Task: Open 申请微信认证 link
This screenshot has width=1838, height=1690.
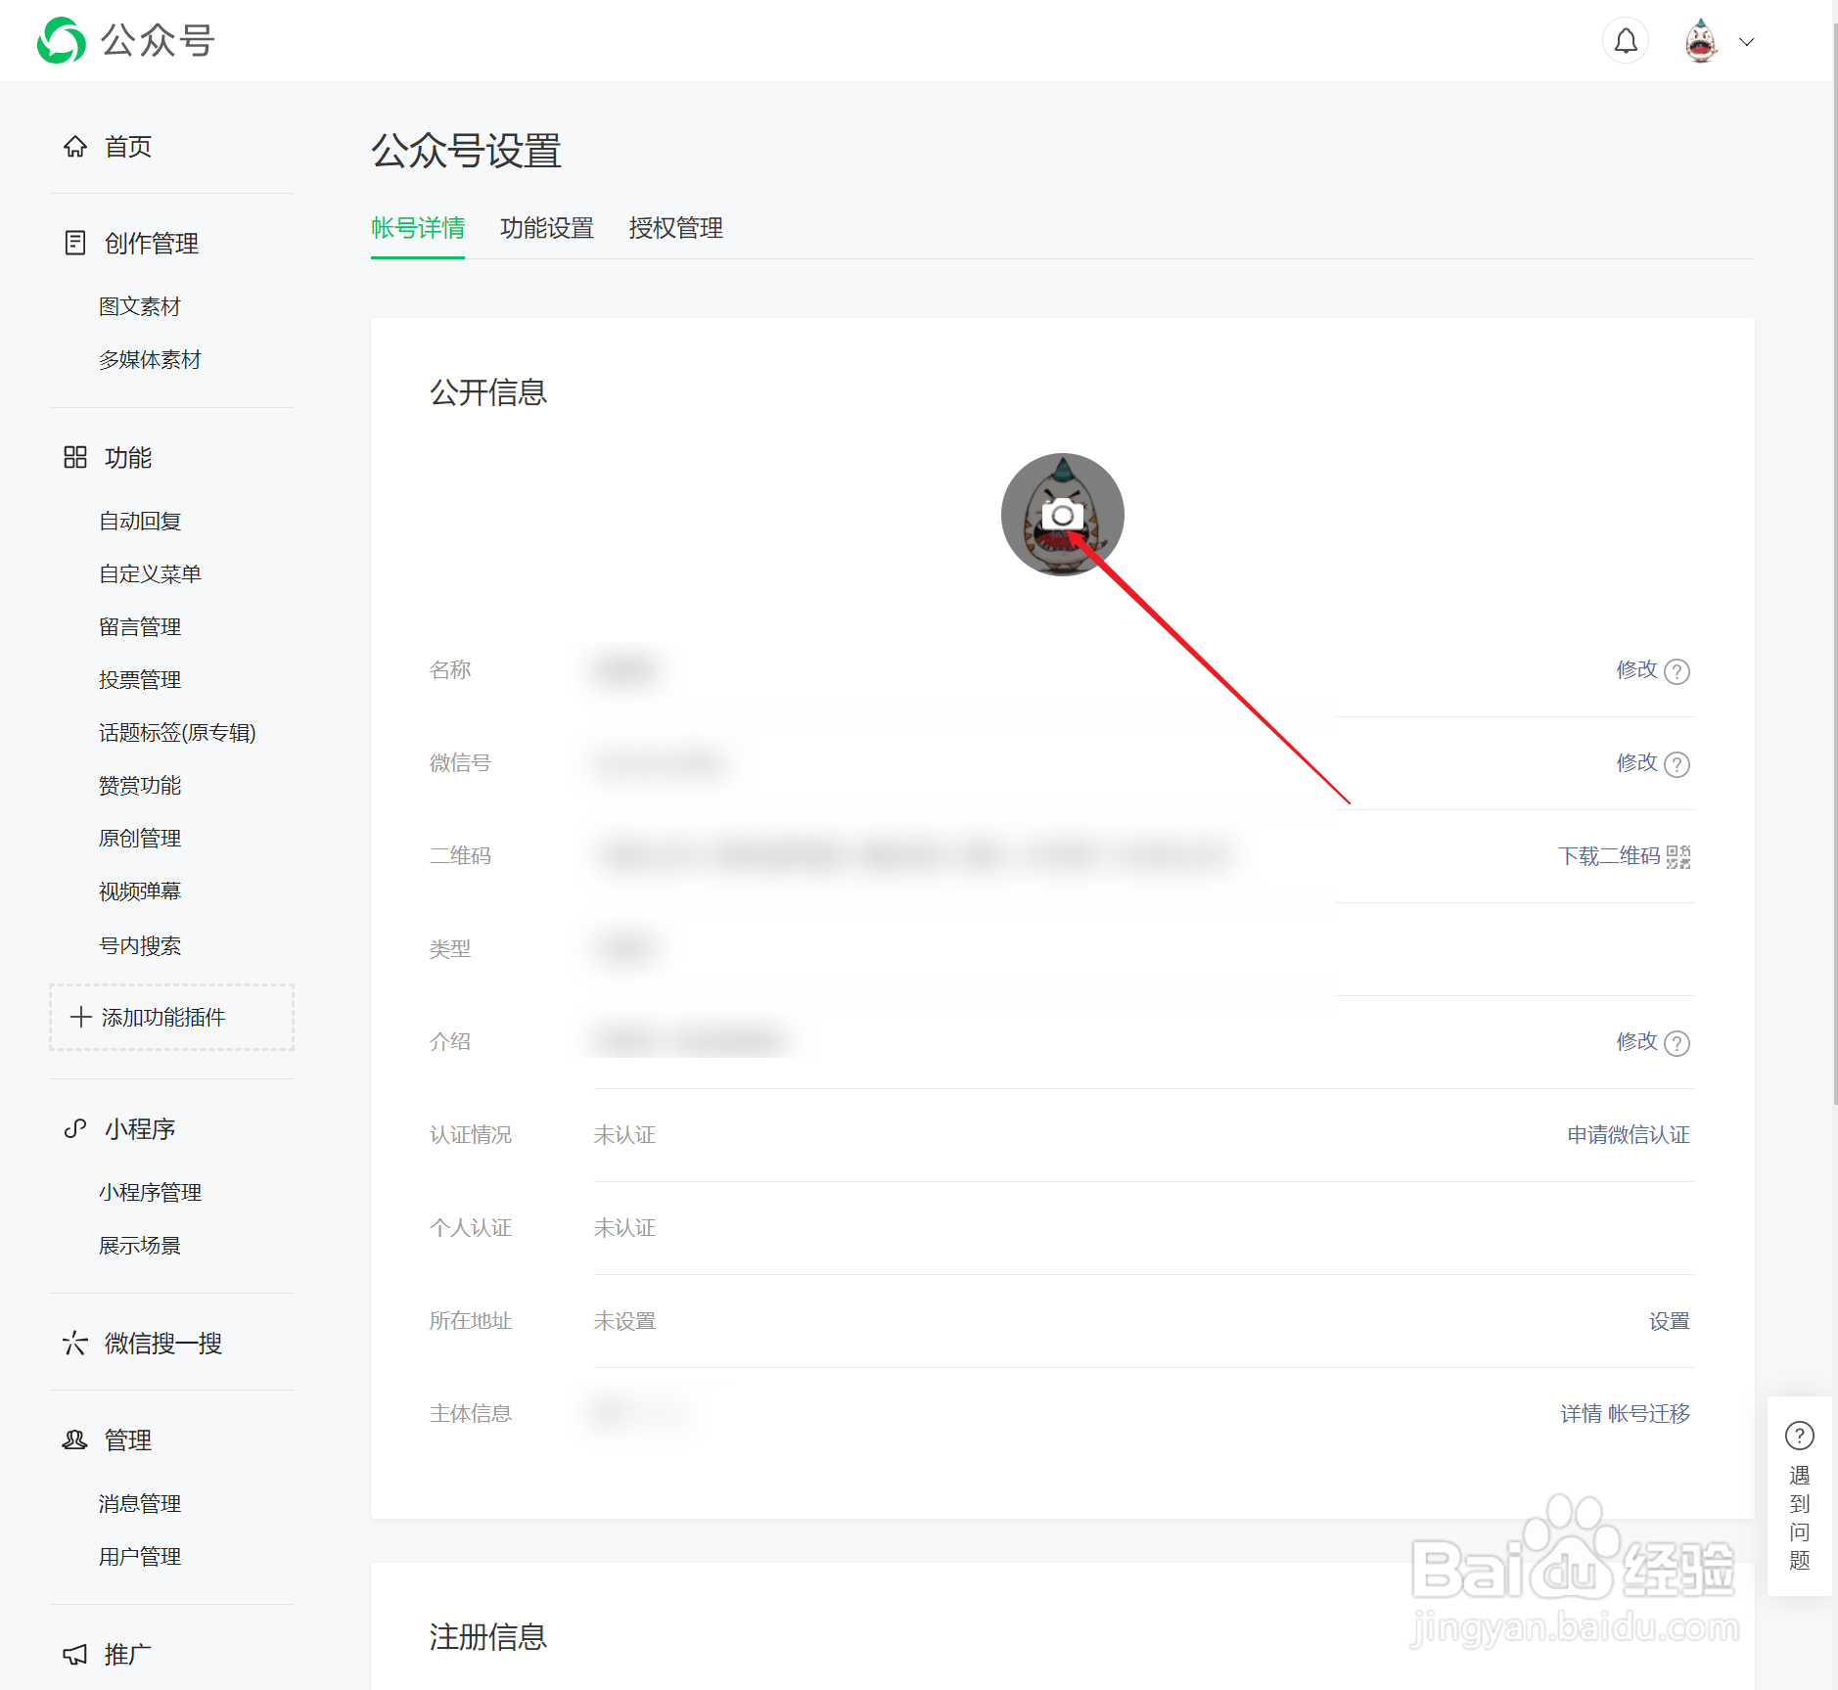Action: tap(1628, 1134)
